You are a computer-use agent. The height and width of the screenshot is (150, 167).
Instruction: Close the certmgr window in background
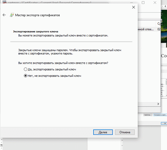pyautogui.click(x=155, y=3)
